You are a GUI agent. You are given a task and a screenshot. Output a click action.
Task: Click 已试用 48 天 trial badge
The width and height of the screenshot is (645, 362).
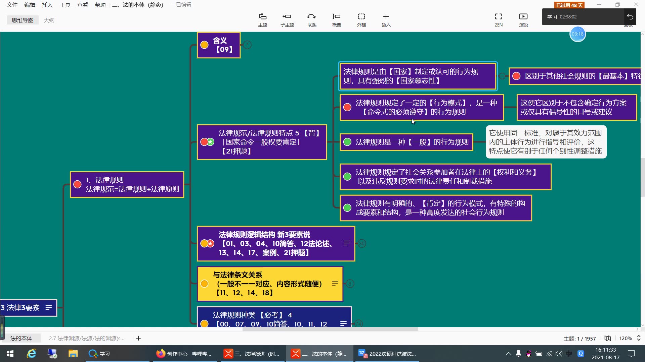click(x=569, y=5)
